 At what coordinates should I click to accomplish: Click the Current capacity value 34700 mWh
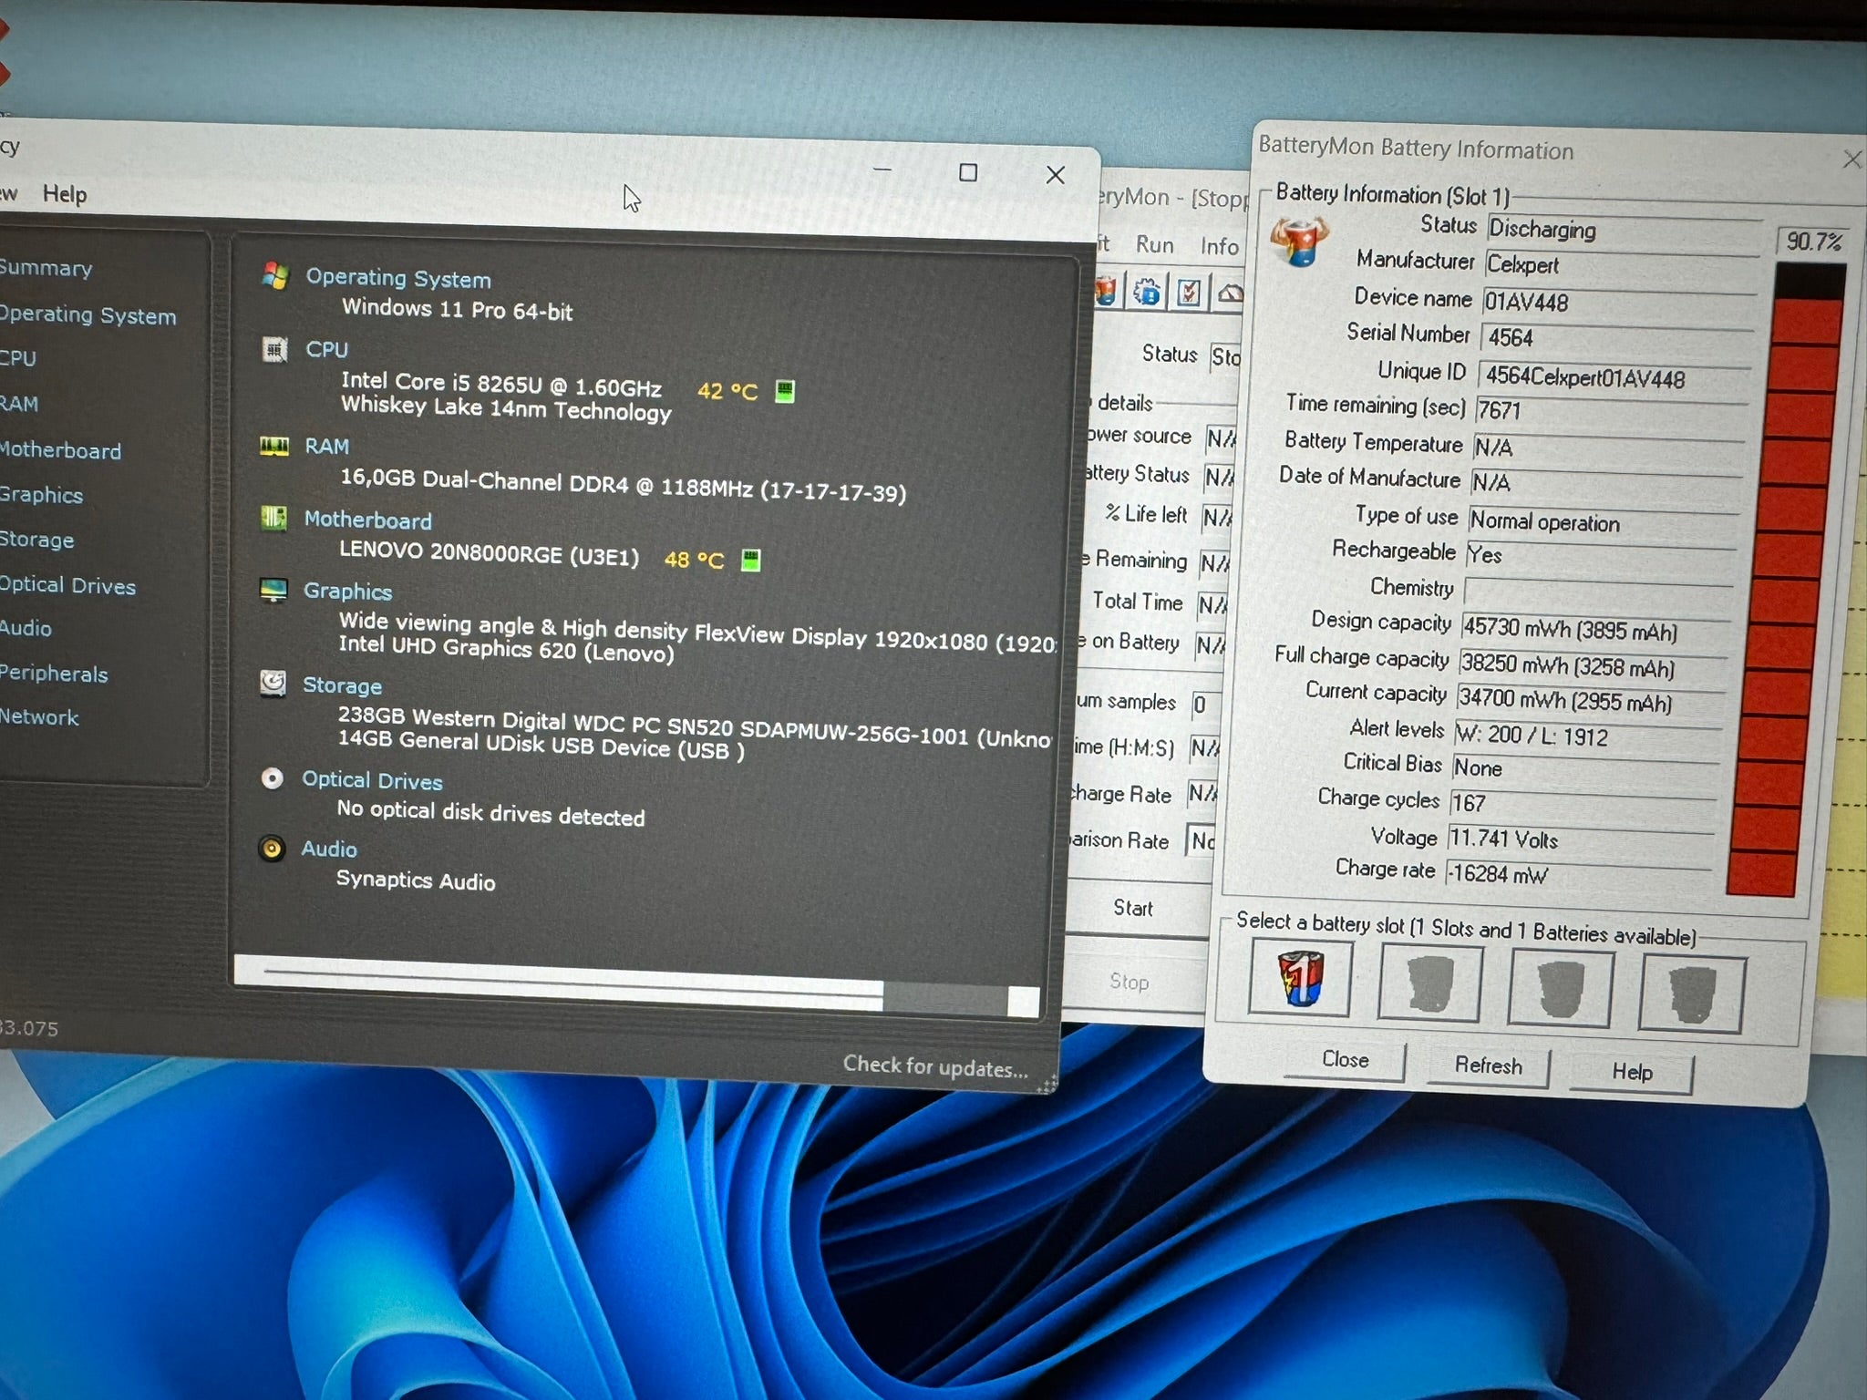point(1590,701)
